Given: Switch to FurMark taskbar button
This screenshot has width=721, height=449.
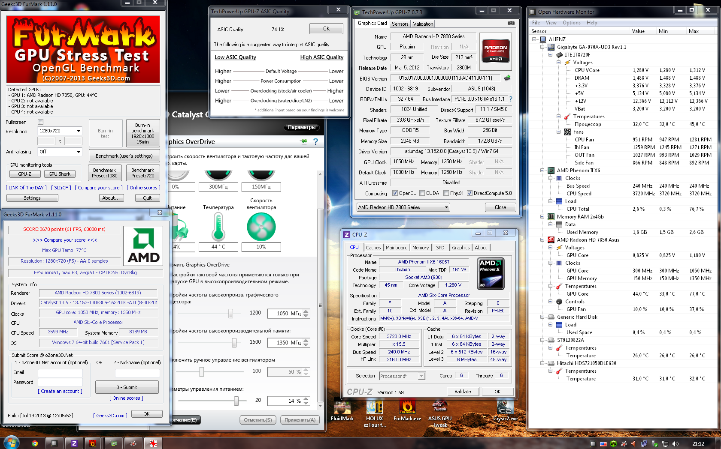Looking at the screenshot, I should 93,443.
